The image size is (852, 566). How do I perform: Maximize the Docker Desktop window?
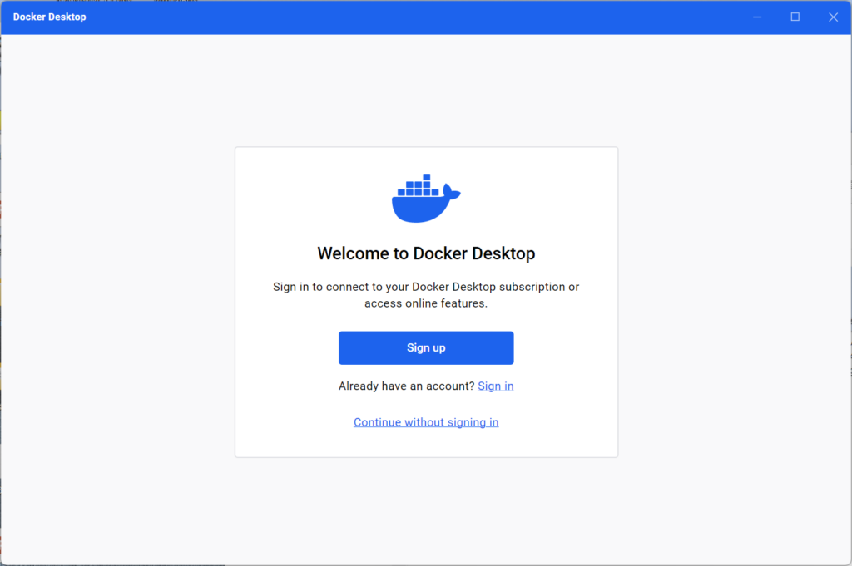click(795, 17)
